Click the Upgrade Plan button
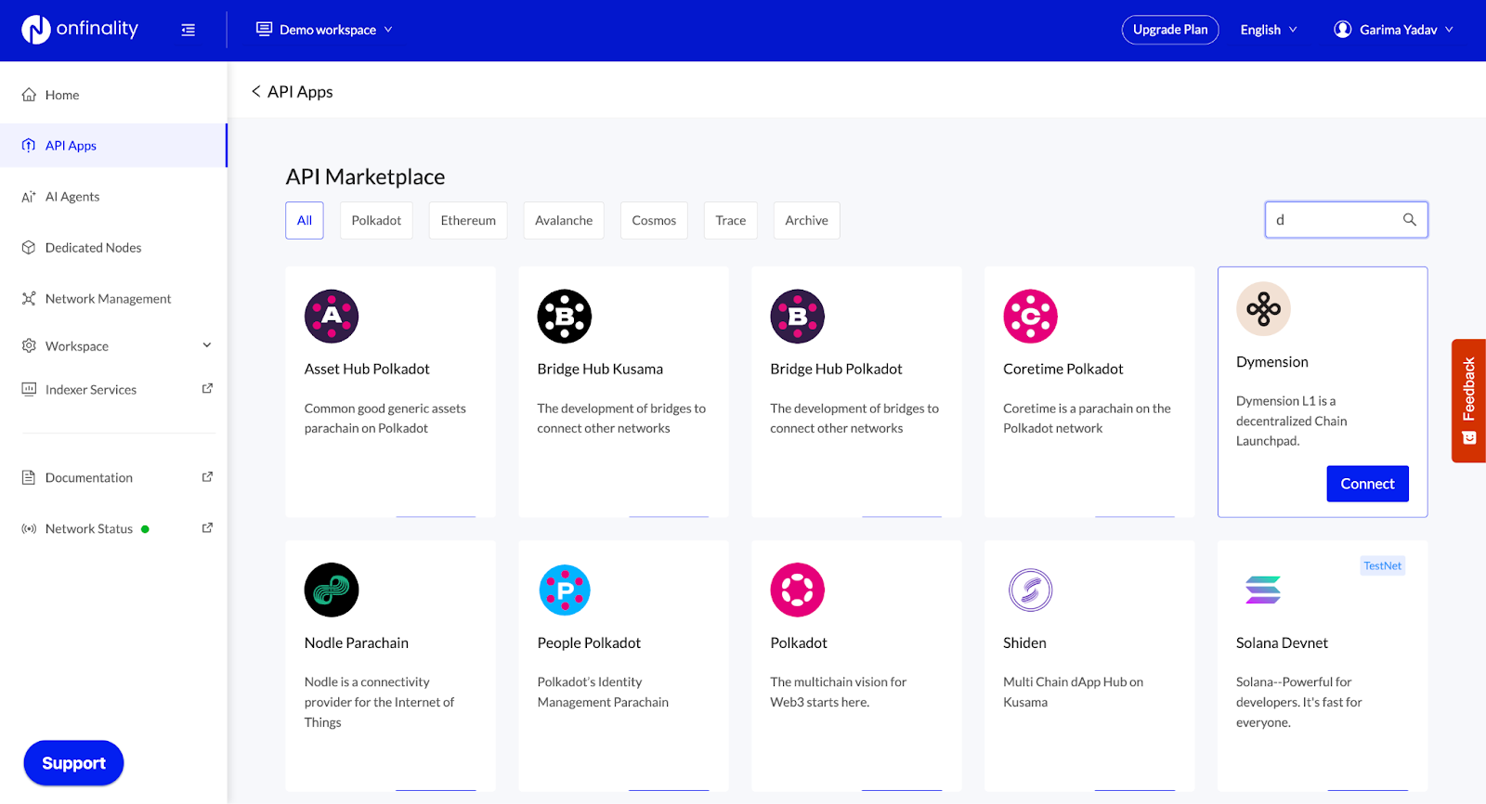The image size is (1486, 804). pyautogui.click(x=1170, y=30)
